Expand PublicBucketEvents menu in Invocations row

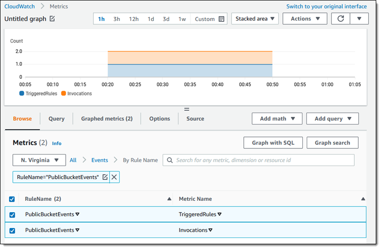point(78,230)
